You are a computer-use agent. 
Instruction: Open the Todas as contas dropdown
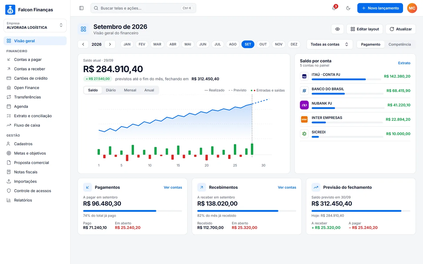pos(330,44)
